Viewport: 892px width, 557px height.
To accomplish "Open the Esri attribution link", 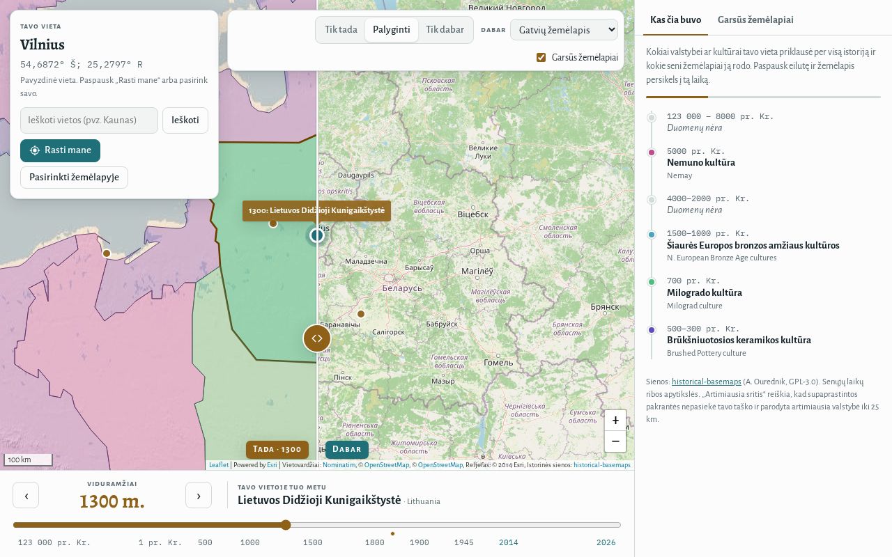I will pyautogui.click(x=272, y=465).
